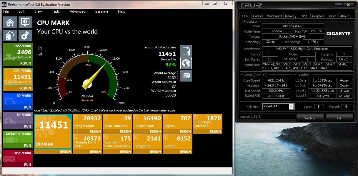
Task: Switch to gauge view using small speedometer icon
Action: click(40, 48)
